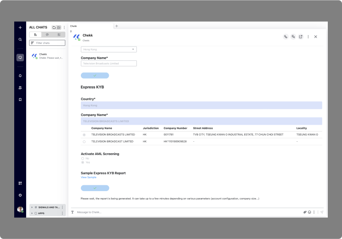Start a voice call with Chekk
This screenshot has height=239, width=342.
click(286, 37)
